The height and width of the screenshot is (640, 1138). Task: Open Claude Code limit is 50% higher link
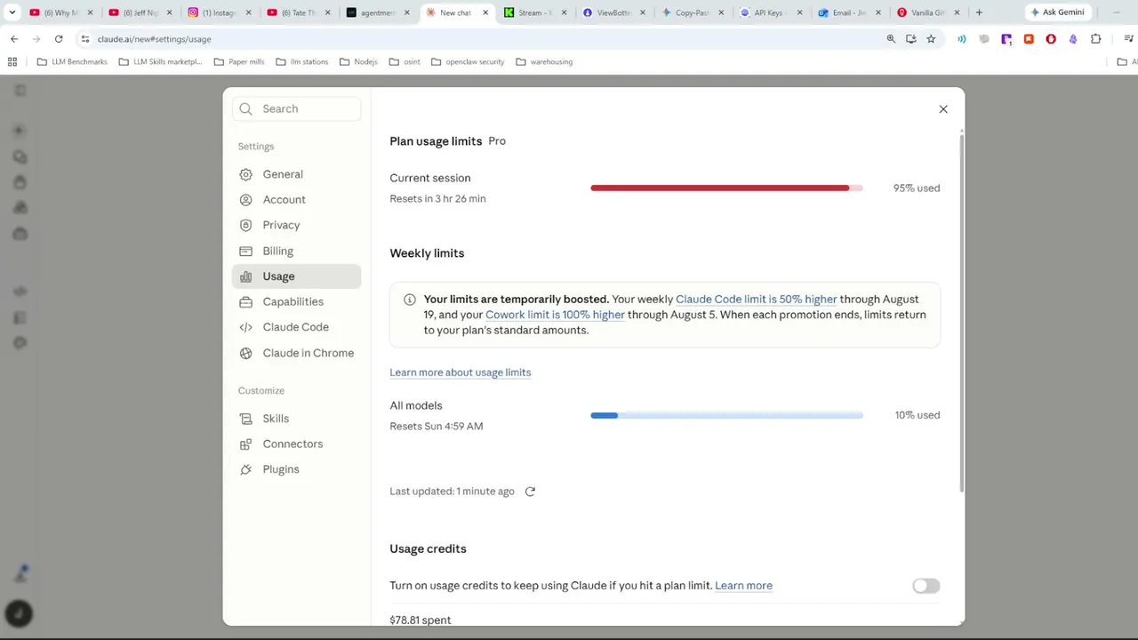click(756, 300)
